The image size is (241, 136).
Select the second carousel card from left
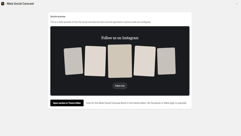click(x=95, y=61)
